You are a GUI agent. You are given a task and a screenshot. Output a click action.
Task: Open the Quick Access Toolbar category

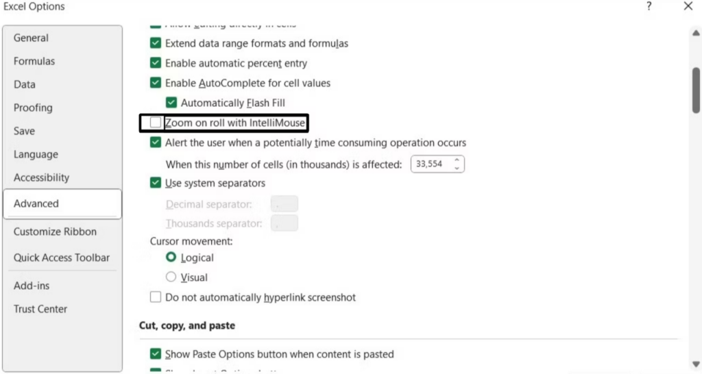point(62,258)
